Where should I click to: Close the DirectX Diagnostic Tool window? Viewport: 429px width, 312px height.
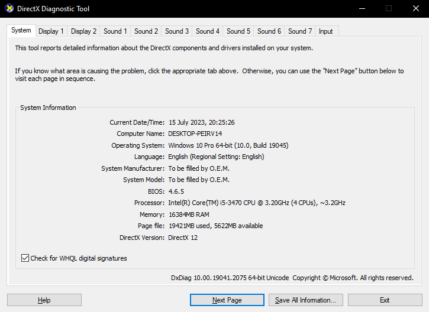(x=416, y=8)
